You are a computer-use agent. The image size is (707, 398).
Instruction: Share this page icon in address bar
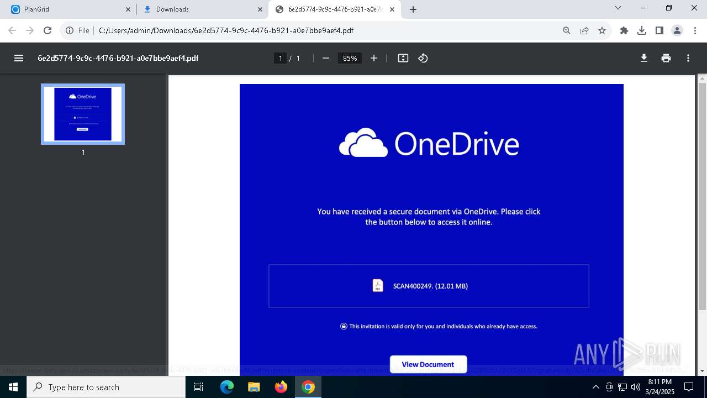pos(584,30)
